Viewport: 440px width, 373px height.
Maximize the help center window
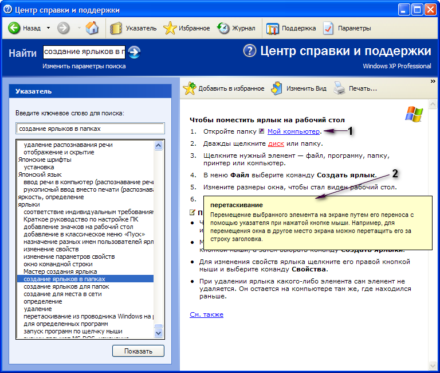(417, 10)
